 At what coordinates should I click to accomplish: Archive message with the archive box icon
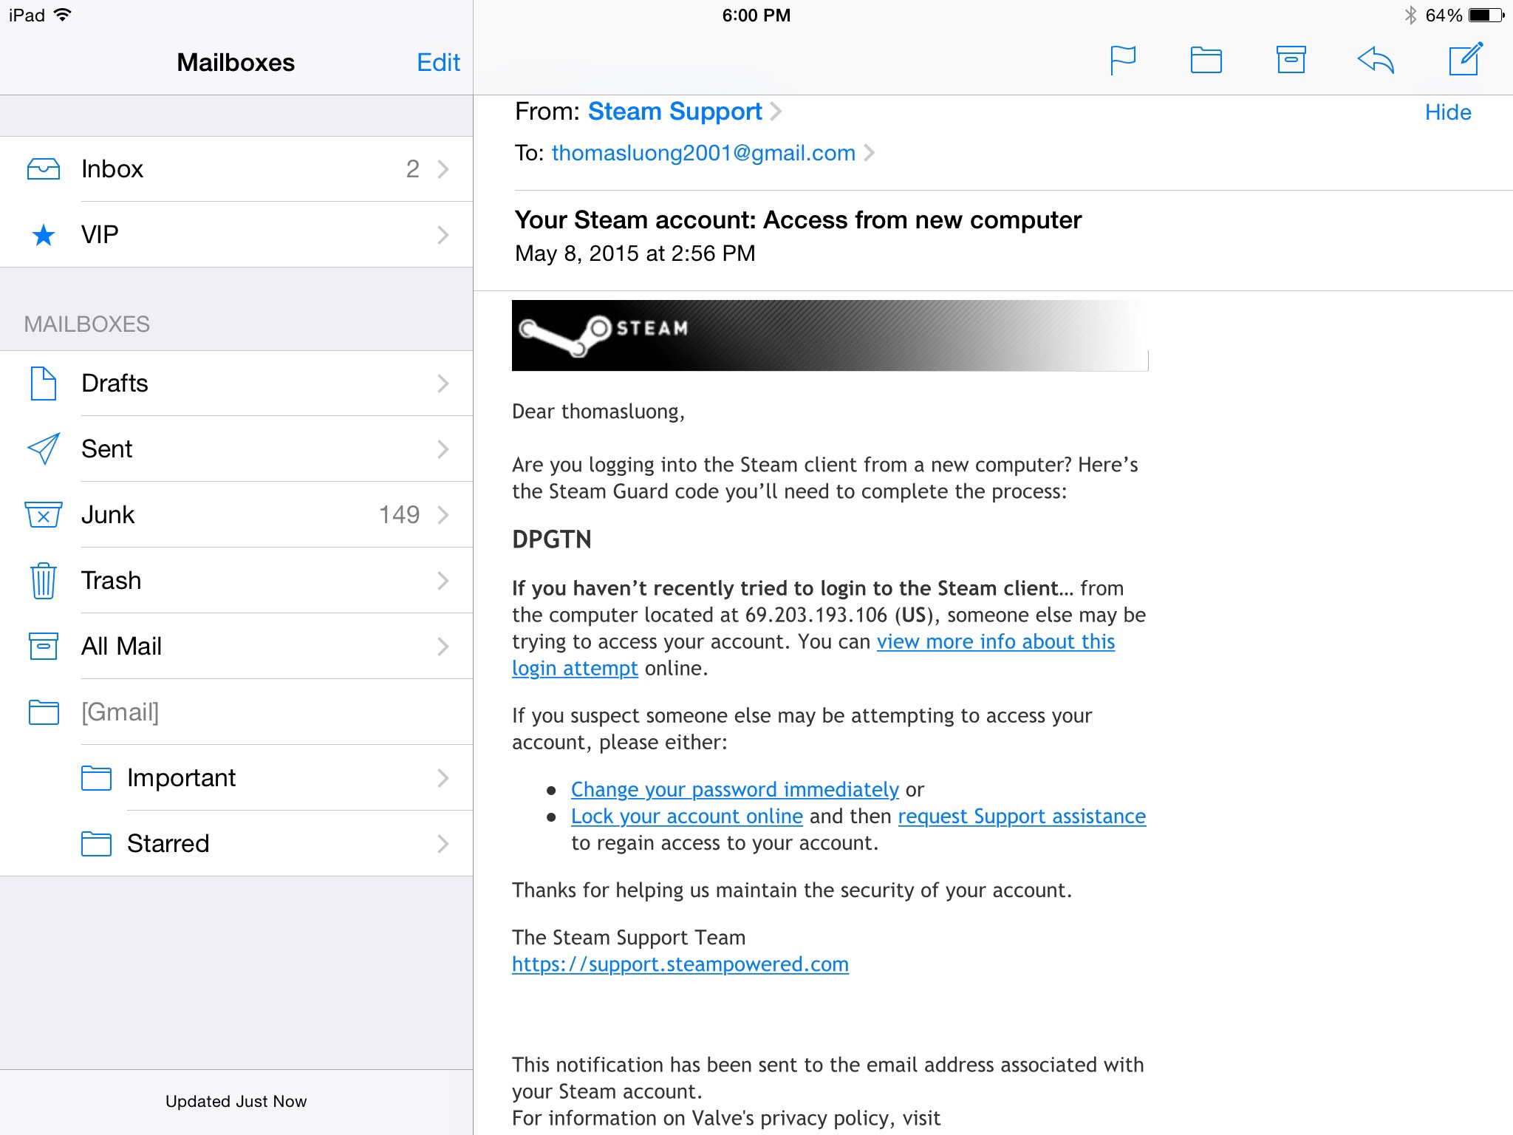[1291, 60]
